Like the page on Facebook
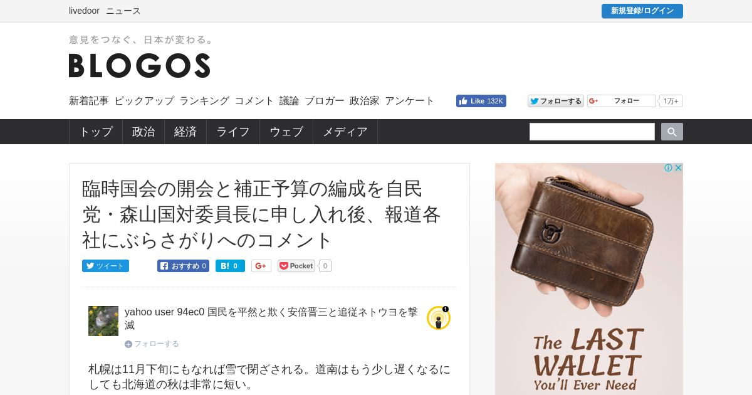Viewport: 752px width, 395px height. pos(481,101)
